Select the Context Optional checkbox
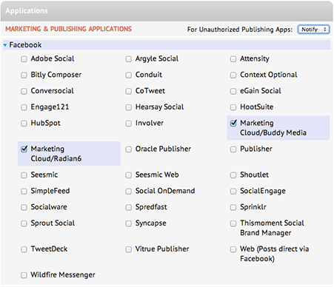Image resolution: width=334 pixels, height=287 pixels. [233, 75]
